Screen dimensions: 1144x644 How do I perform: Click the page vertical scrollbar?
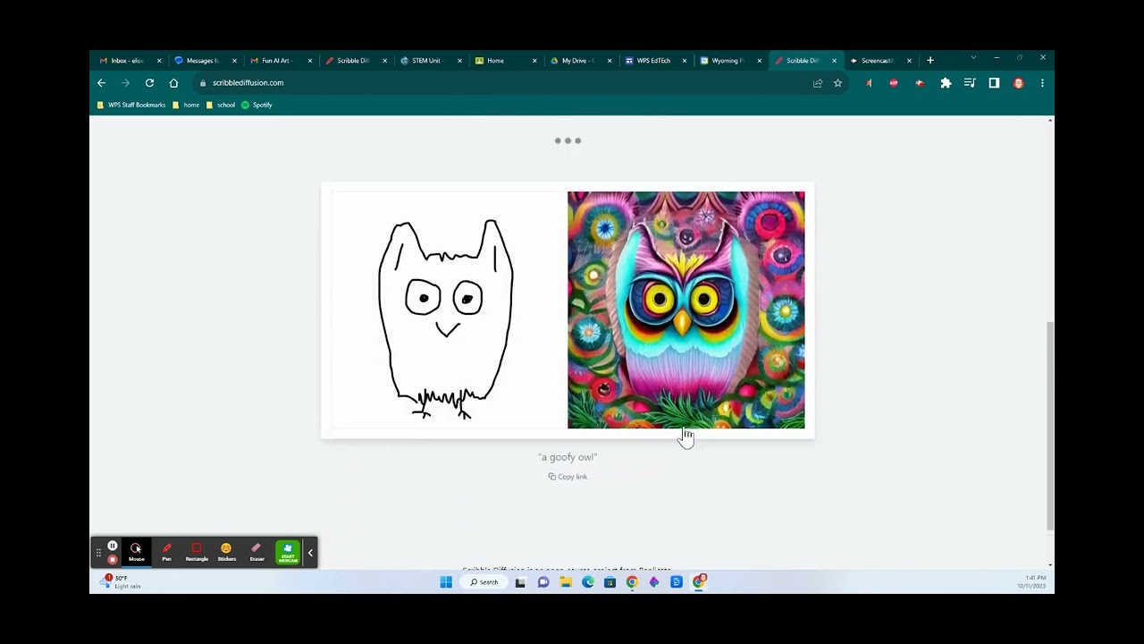click(1050, 425)
